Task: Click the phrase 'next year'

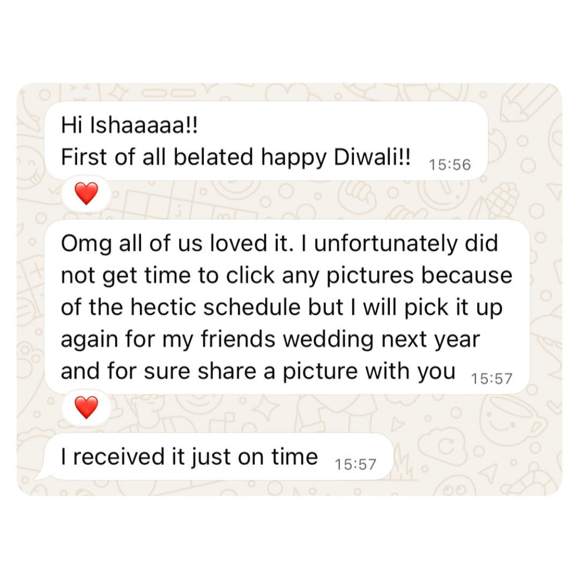Action: click(430, 340)
